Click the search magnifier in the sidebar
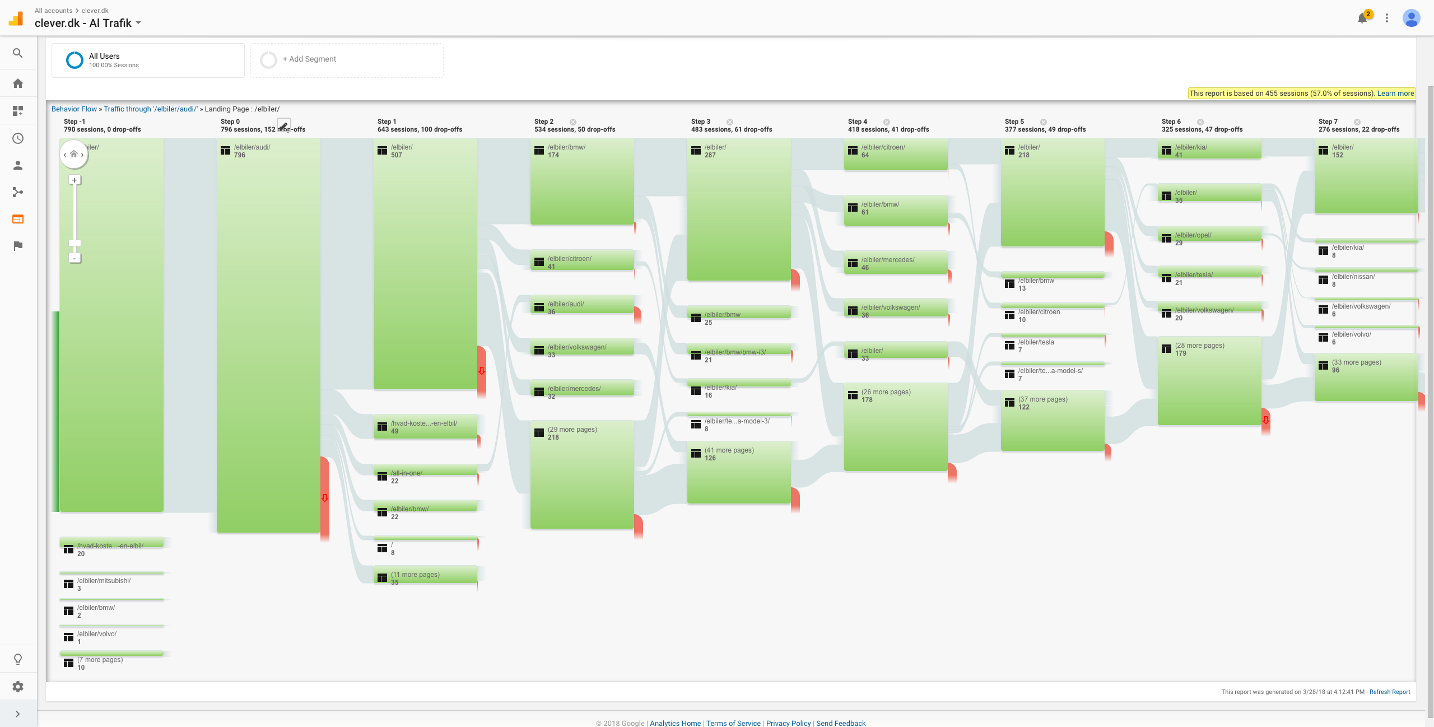This screenshot has width=1434, height=727. [18, 53]
